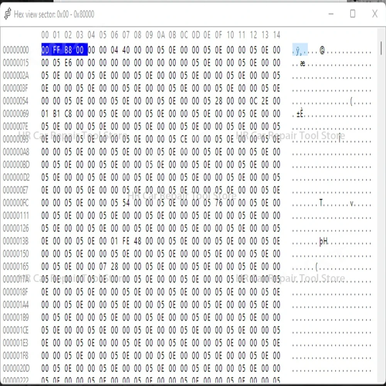The image size is (386, 386).
Task: Select byte 40 in row 00000000
Action: tap(126, 50)
